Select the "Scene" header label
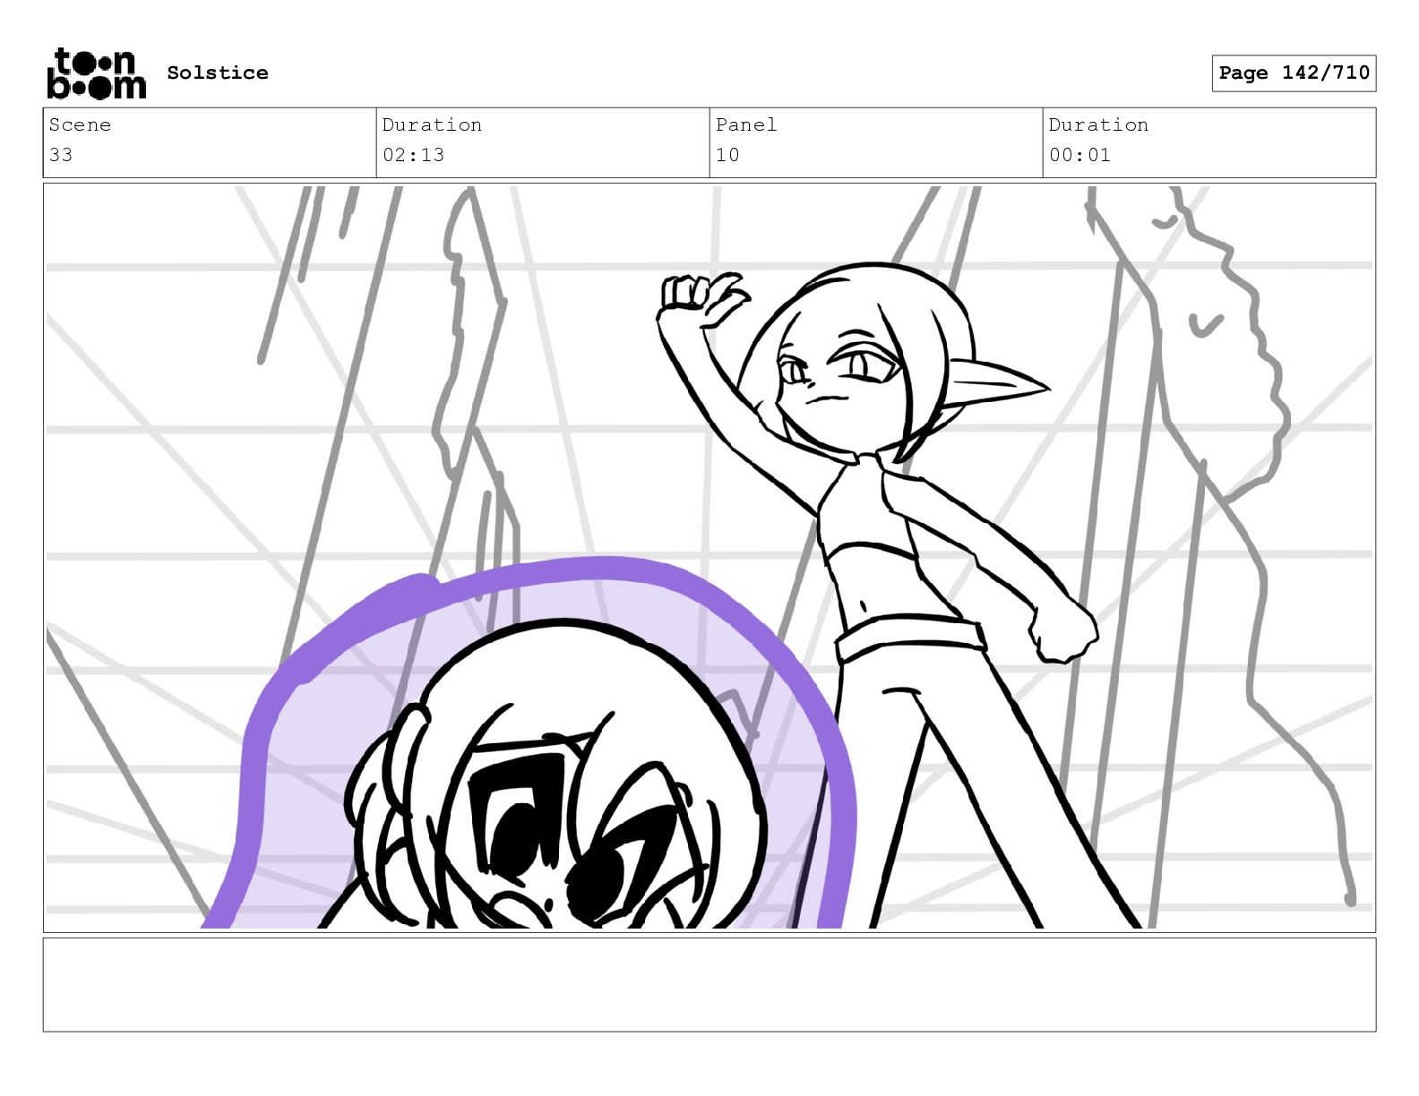1419x1096 pixels. [80, 124]
